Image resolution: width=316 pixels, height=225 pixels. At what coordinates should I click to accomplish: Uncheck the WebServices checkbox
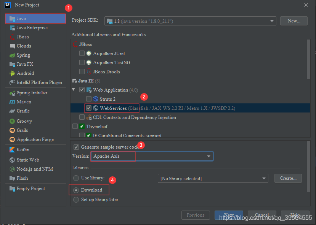tap(89, 108)
